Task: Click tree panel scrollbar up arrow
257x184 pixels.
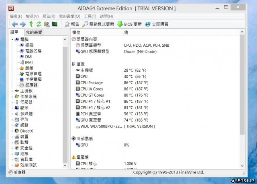Action: coord(65,39)
